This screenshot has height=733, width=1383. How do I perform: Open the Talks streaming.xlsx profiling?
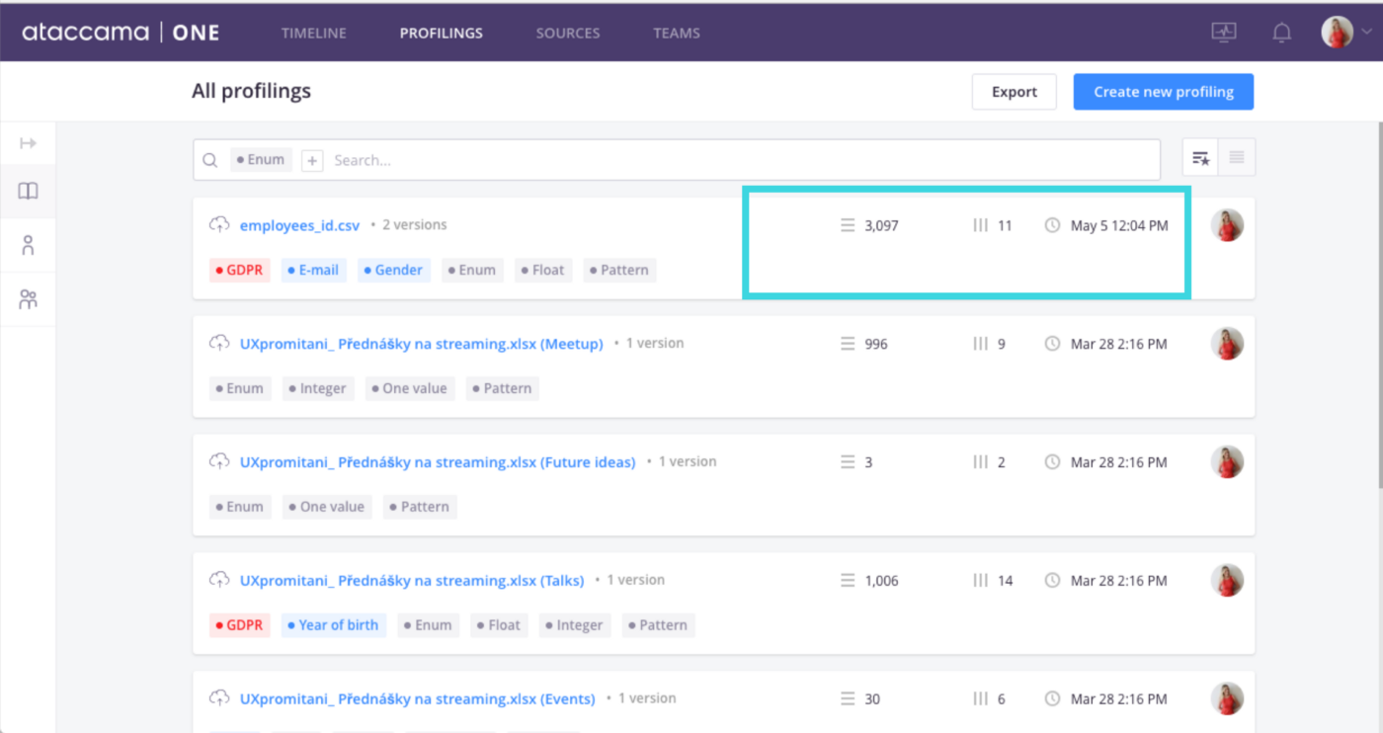pyautogui.click(x=412, y=581)
